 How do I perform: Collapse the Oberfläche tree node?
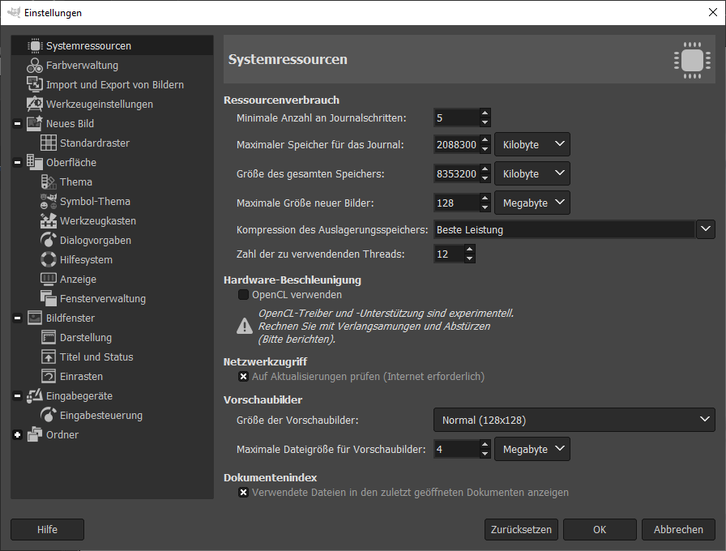click(x=18, y=163)
